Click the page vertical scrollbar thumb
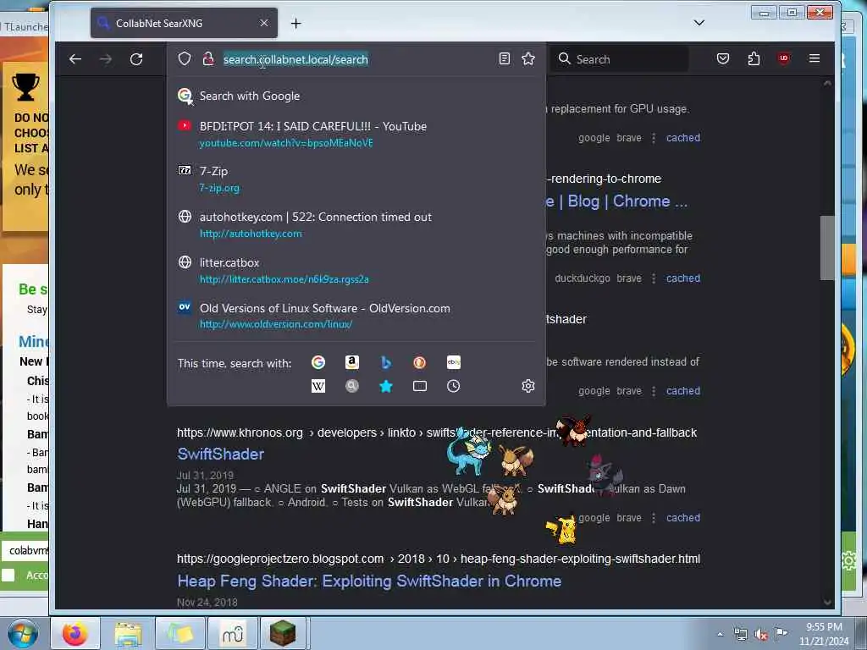Viewport: 867px width, 650px height. (x=827, y=248)
